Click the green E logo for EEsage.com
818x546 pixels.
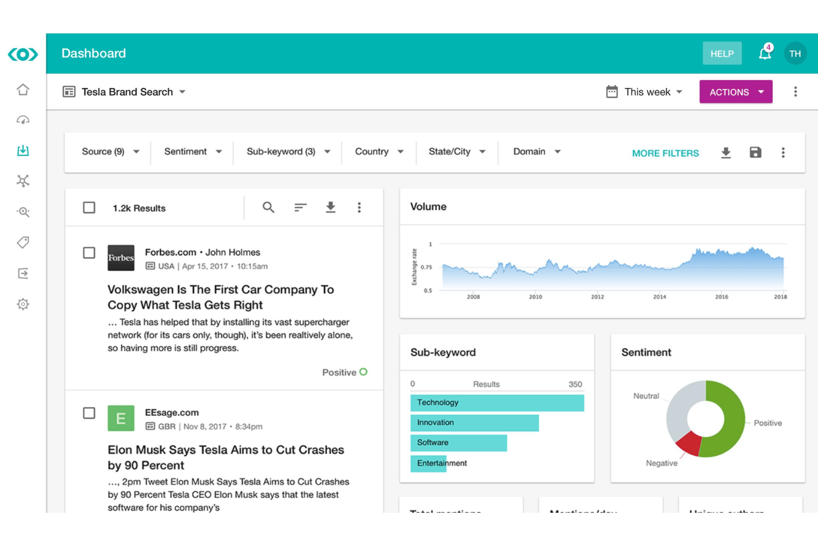[121, 418]
